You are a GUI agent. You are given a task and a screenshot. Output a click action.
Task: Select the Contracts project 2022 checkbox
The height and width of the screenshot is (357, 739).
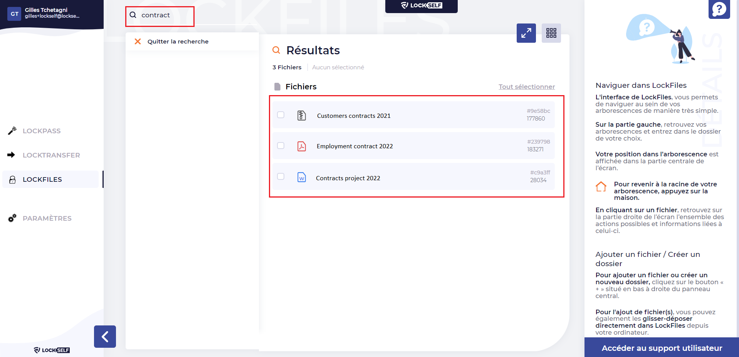click(x=281, y=176)
